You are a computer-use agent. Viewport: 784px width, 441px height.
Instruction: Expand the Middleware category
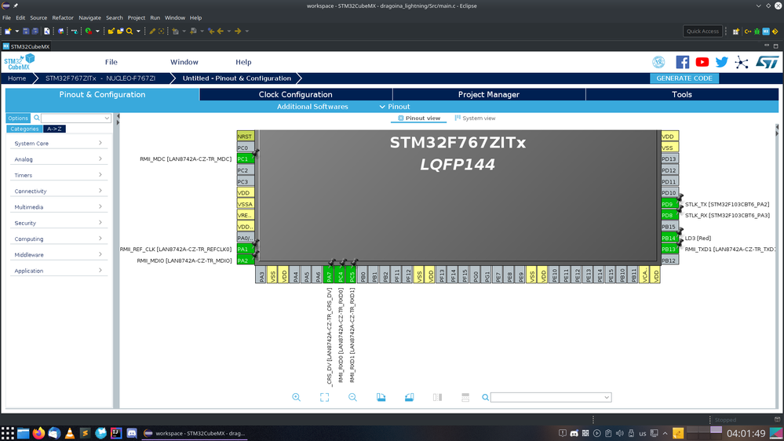click(59, 254)
